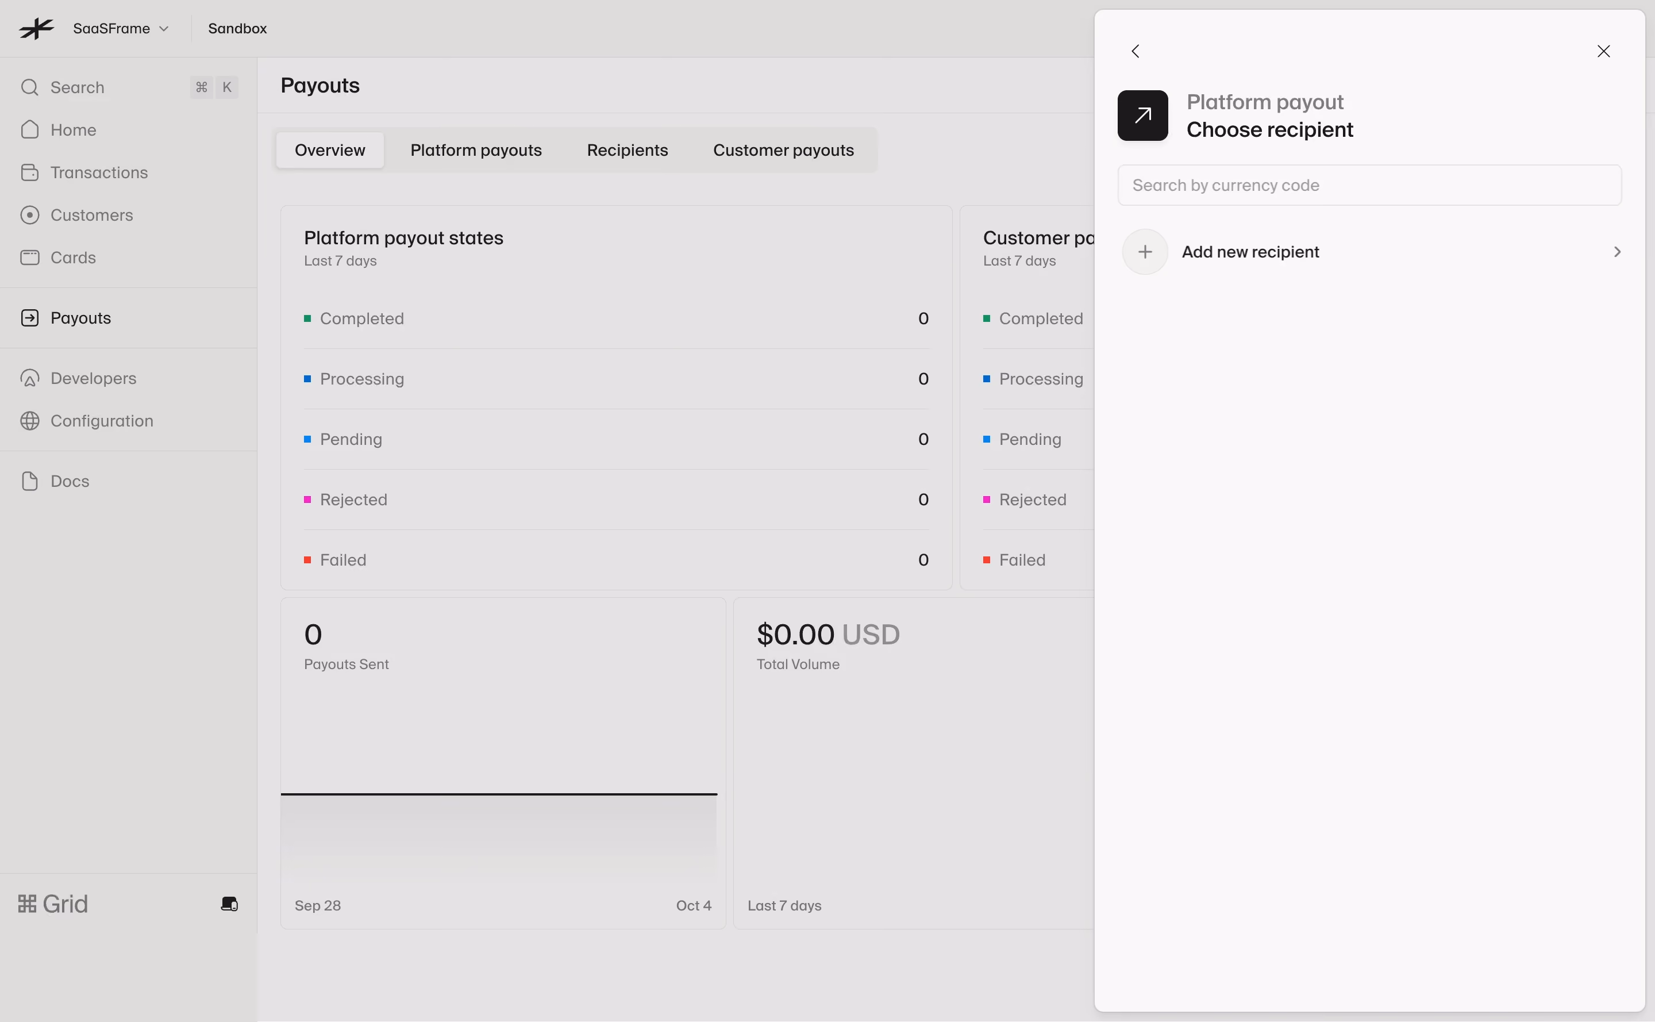Open the Customer payouts tab
This screenshot has width=1655, height=1022.
click(x=783, y=150)
